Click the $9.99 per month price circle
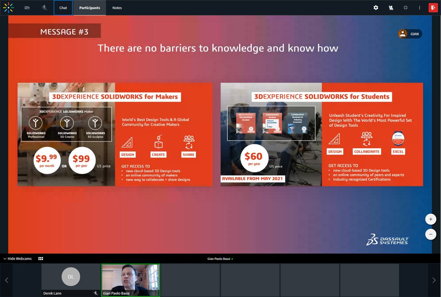 pyautogui.click(x=47, y=160)
